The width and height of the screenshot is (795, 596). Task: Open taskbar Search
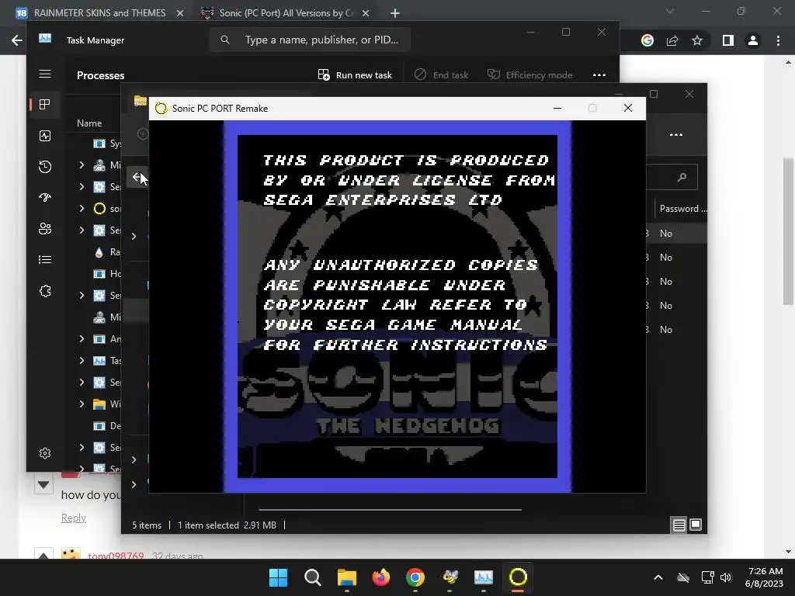tap(312, 577)
